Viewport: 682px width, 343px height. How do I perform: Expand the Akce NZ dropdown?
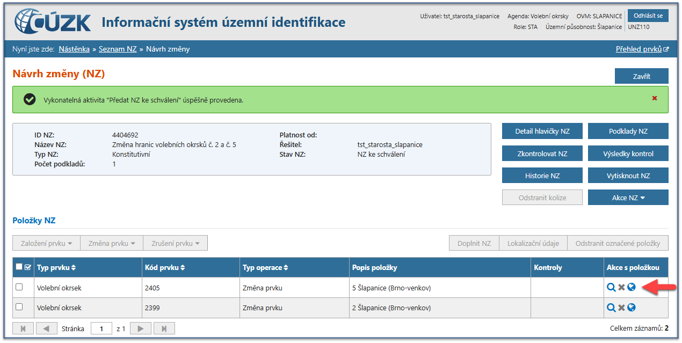[628, 198]
